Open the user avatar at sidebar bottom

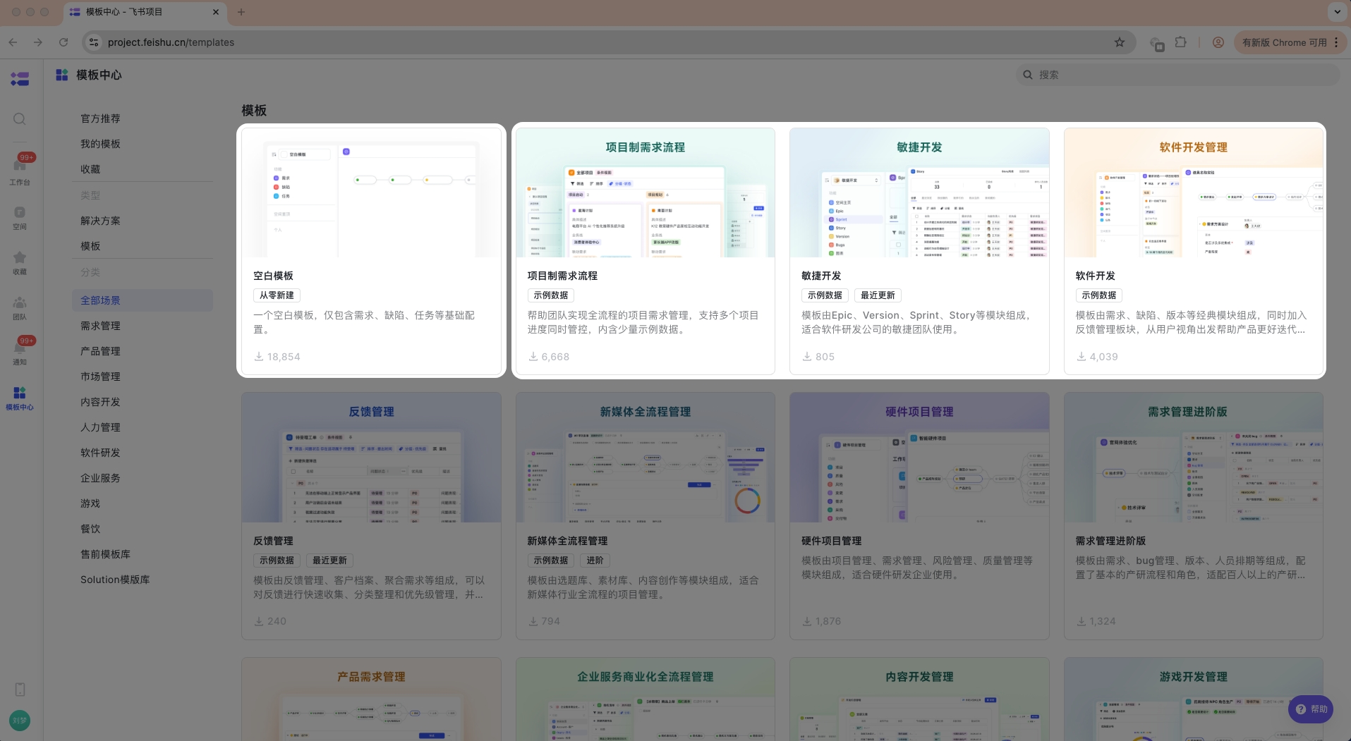20,721
